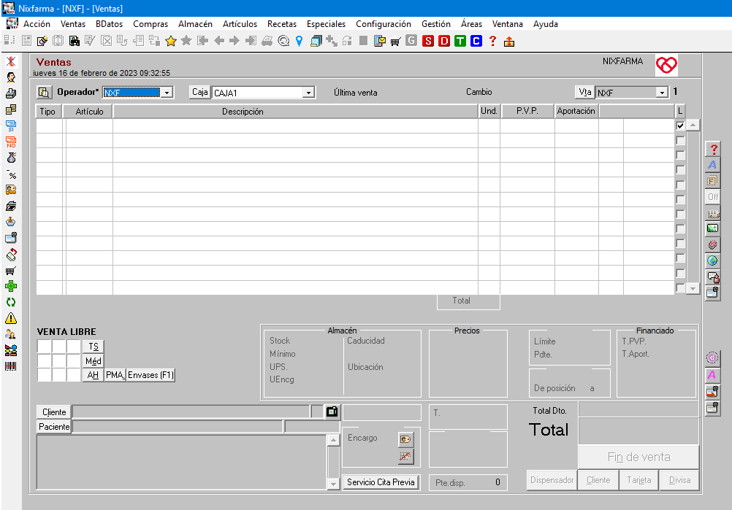Check the second row L checkbox

pos(680,140)
